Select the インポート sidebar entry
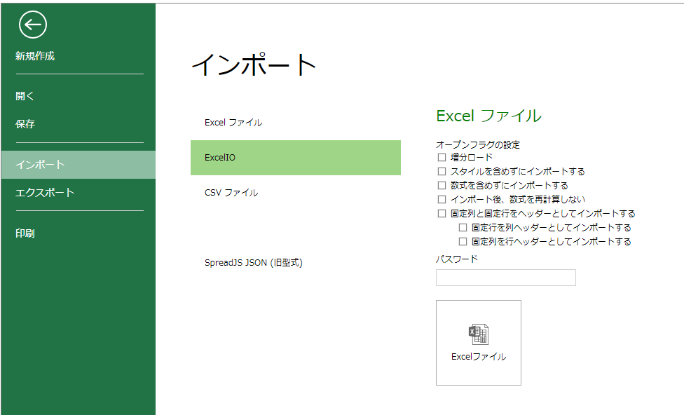This screenshot has width=684, height=415. (78, 165)
